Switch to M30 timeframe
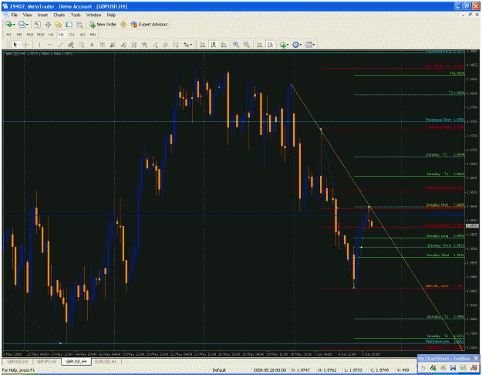 click(40, 35)
